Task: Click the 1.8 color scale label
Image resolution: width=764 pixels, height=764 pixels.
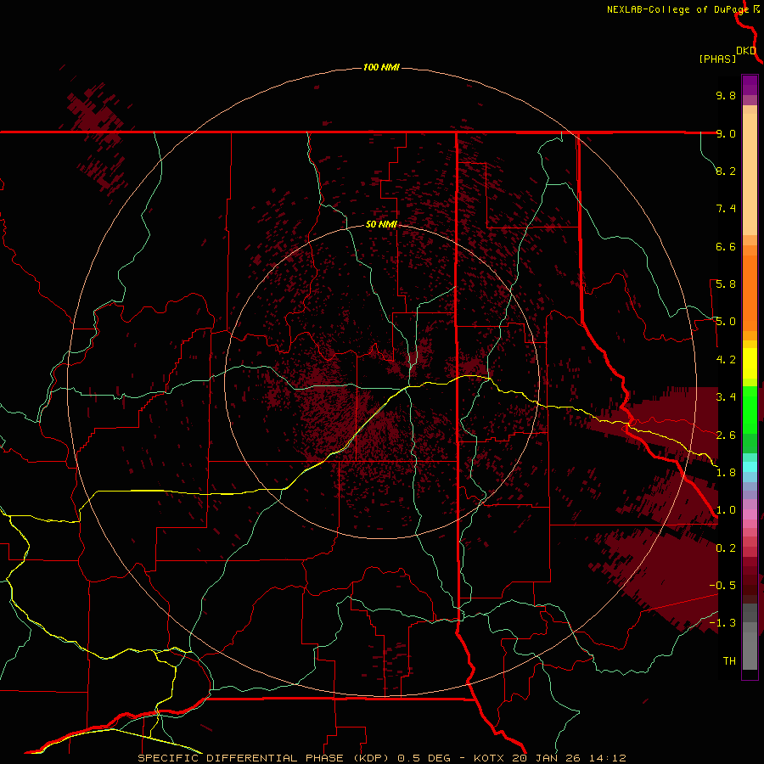Action: coord(726,473)
